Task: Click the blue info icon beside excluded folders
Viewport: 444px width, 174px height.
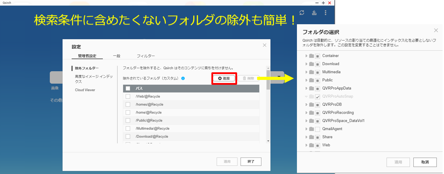Action: [x=183, y=79]
